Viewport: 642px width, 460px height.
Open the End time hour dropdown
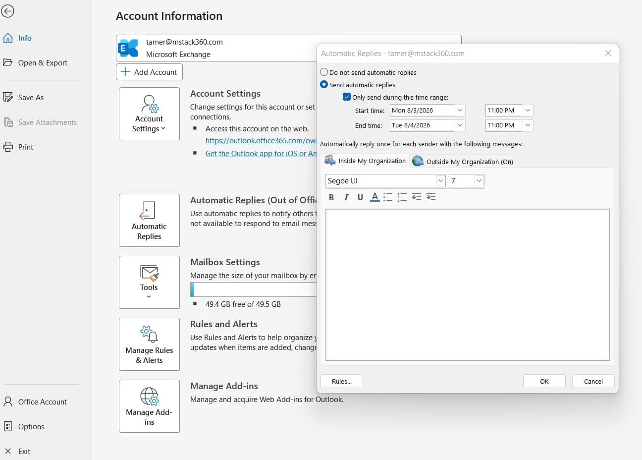pos(528,125)
